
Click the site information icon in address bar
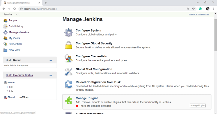(21, 9)
